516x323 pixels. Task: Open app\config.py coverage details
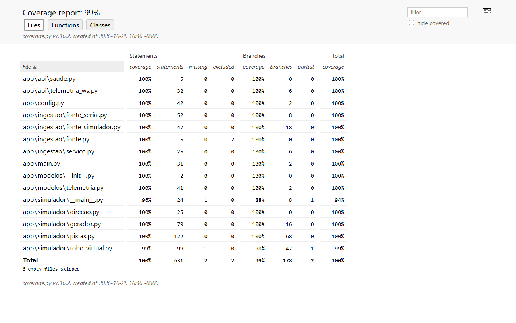click(x=44, y=103)
